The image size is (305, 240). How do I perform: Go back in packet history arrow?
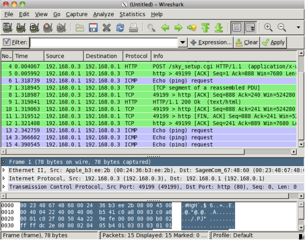click(165, 28)
